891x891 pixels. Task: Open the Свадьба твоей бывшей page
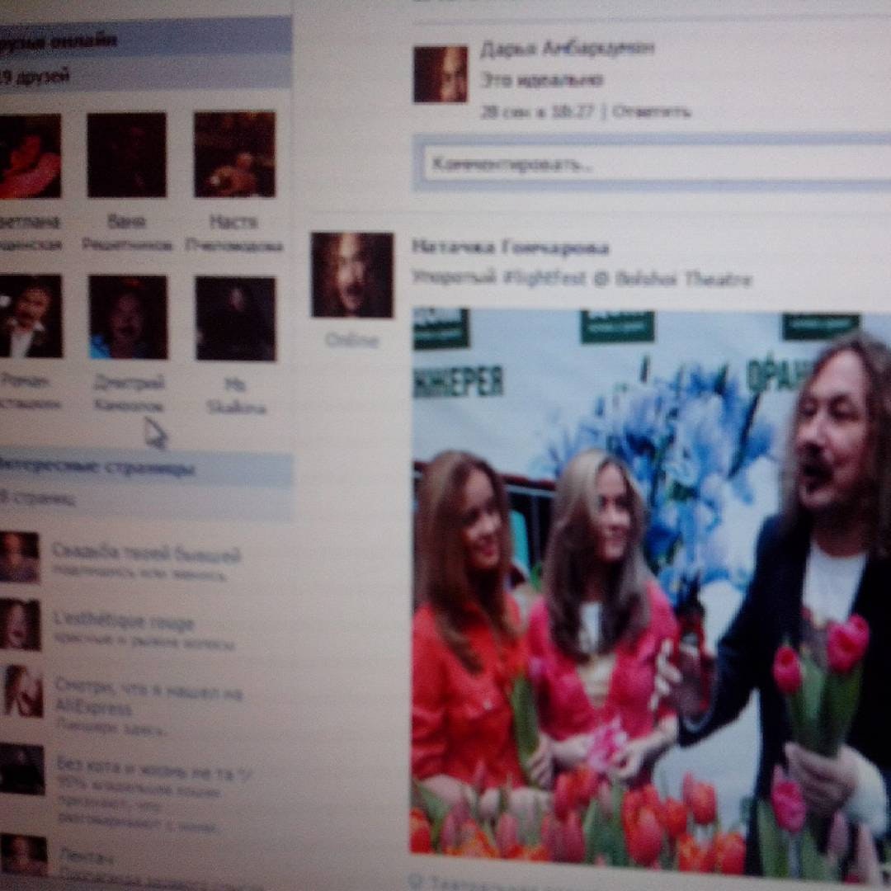click(146, 554)
